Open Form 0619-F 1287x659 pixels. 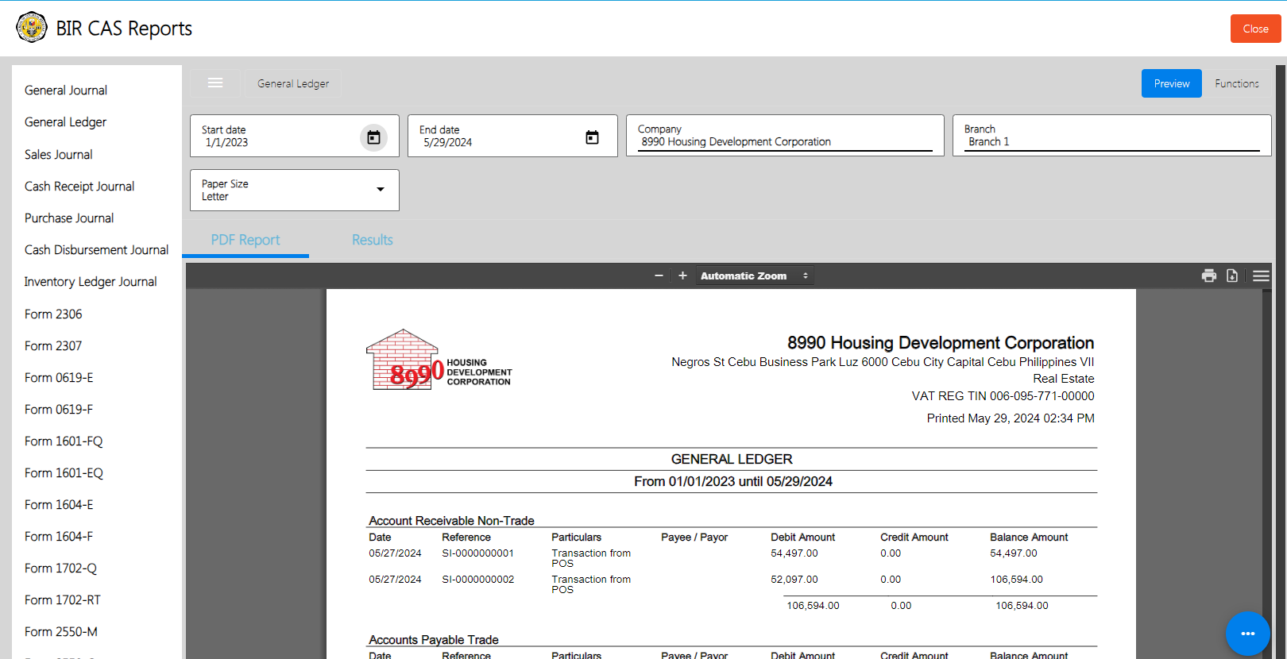59,410
